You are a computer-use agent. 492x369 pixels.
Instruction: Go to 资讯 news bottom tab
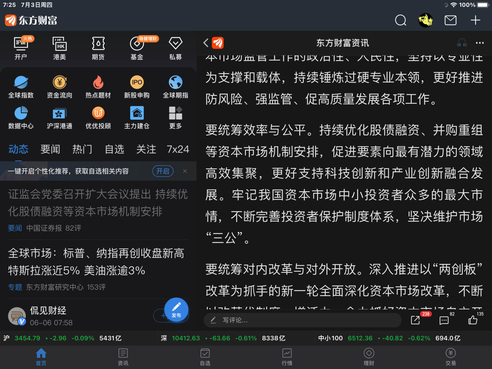tap(123, 357)
